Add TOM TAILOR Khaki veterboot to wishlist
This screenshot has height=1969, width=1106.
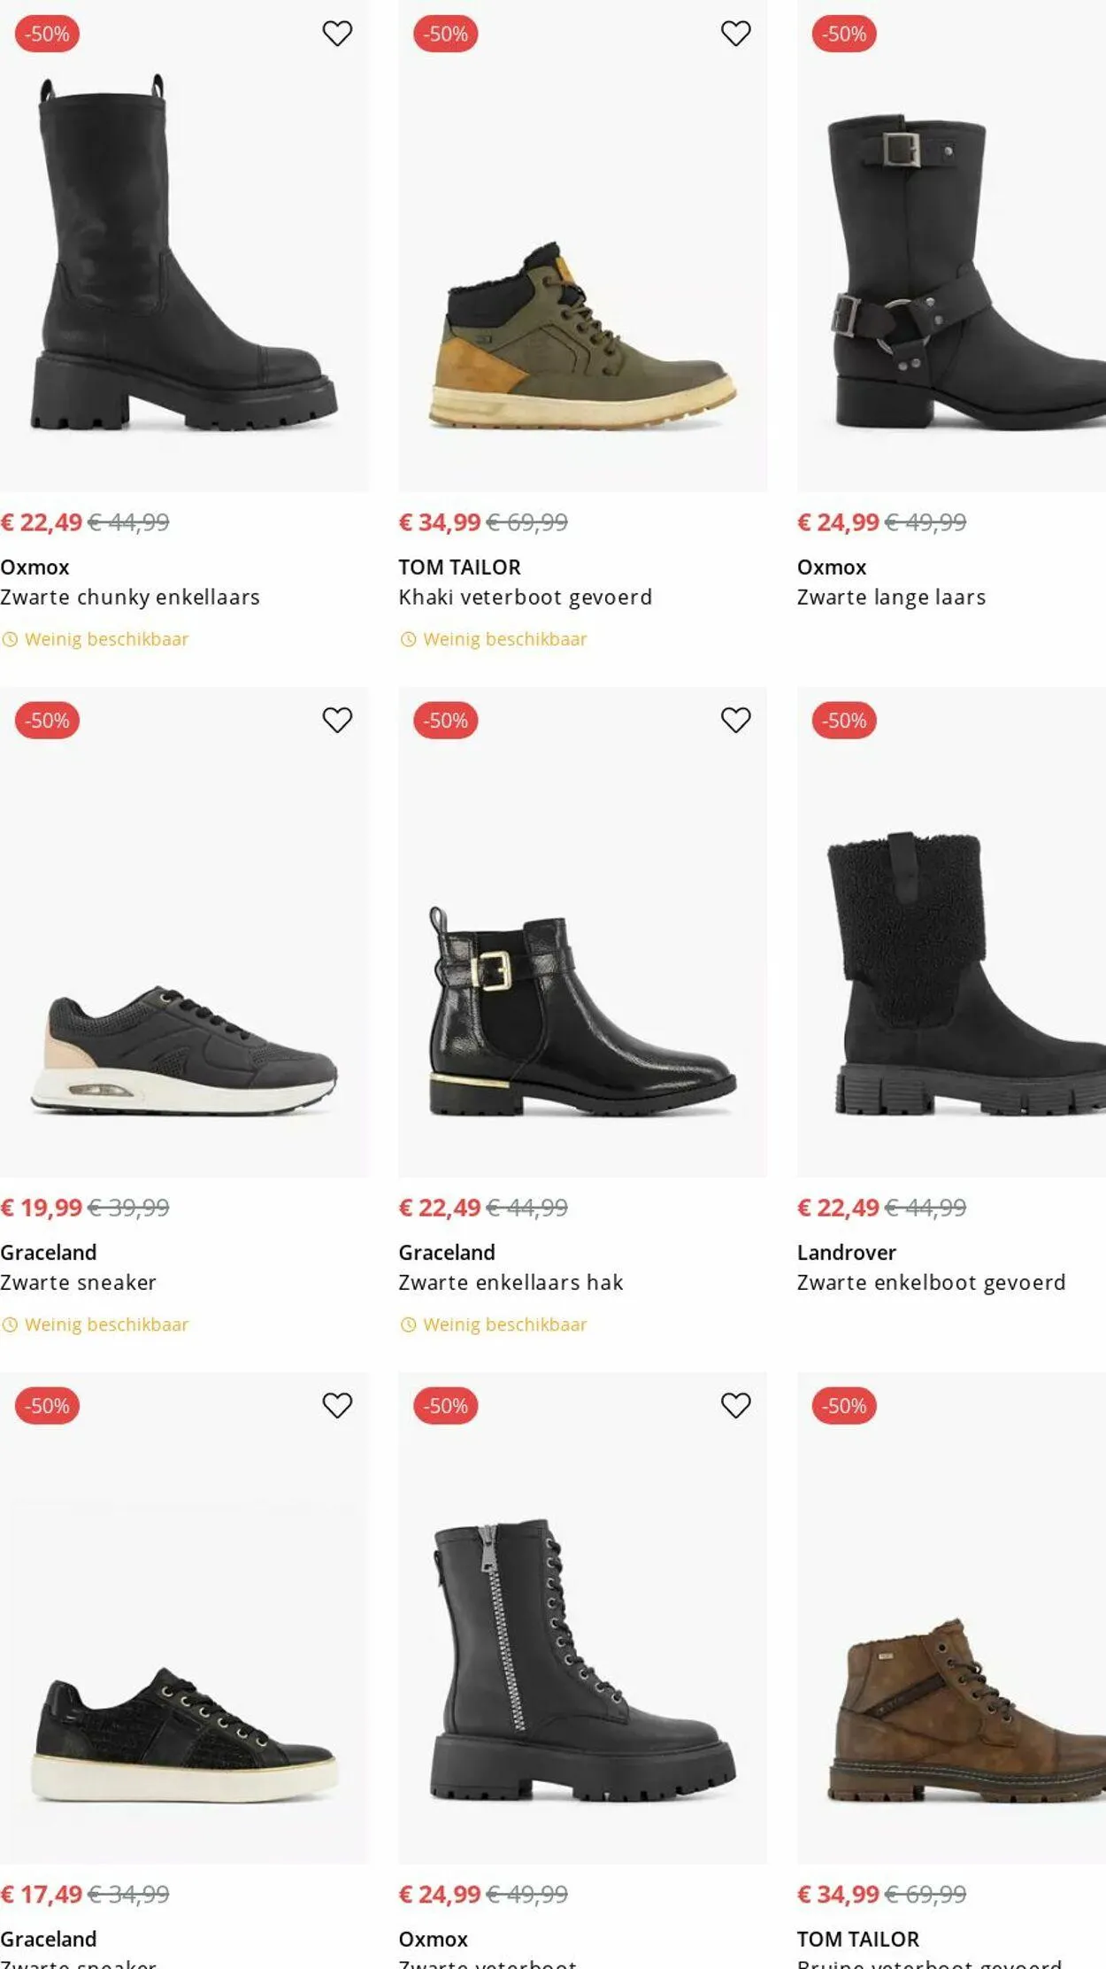click(x=735, y=34)
